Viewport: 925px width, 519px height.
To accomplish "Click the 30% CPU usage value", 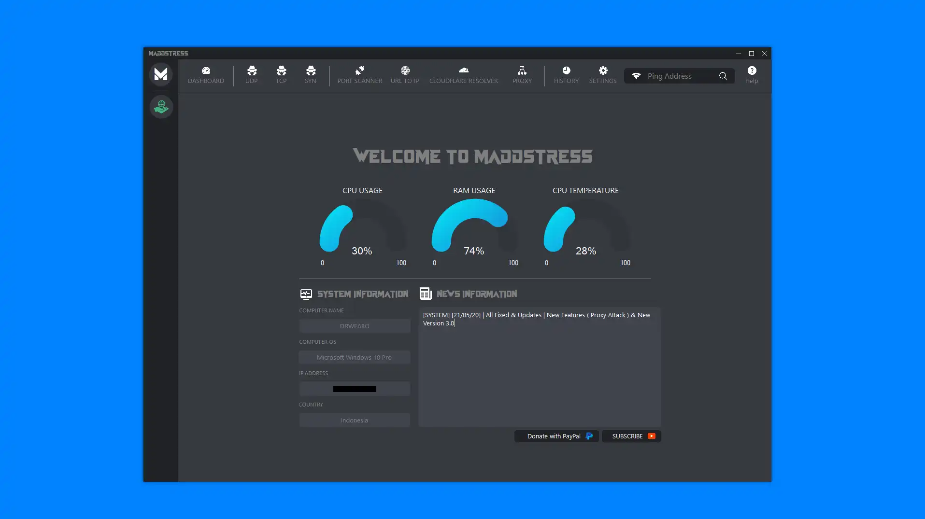I will coord(362,251).
